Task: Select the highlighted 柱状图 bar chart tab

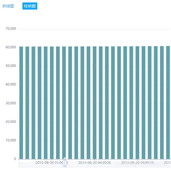Action: 30,6
